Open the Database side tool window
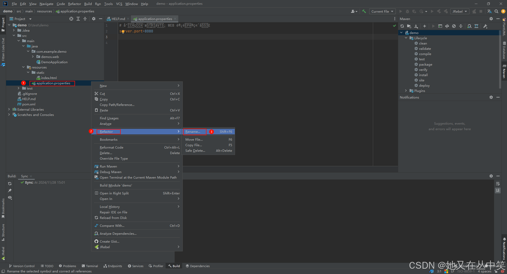 504,50
